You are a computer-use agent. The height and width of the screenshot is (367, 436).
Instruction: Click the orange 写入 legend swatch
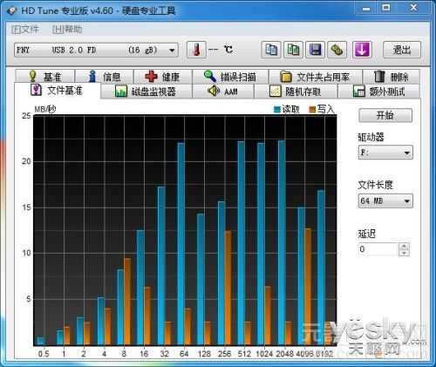(x=312, y=110)
